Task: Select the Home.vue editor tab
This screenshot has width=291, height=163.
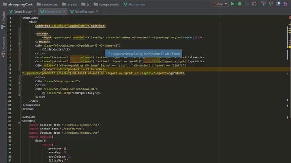Action: 53,12
